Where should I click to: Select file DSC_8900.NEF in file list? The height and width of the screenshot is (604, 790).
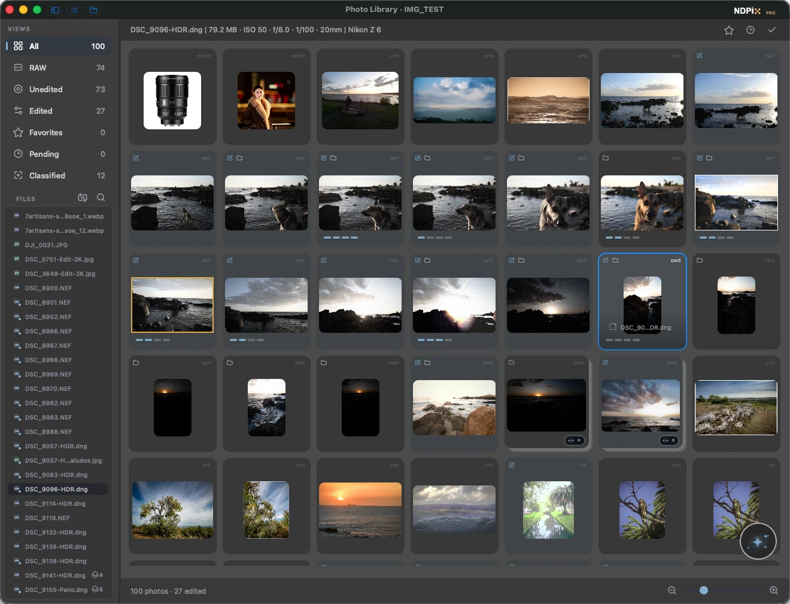58,288
